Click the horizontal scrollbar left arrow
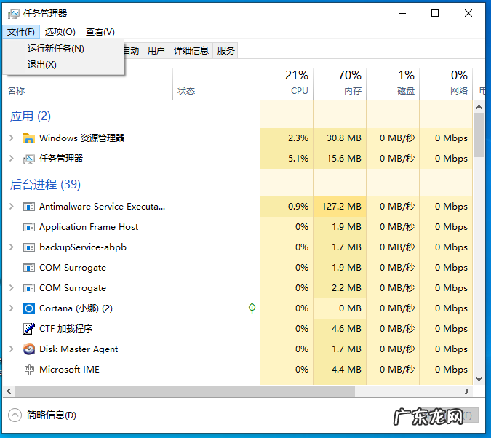This screenshot has width=491, height=438. [x=9, y=391]
